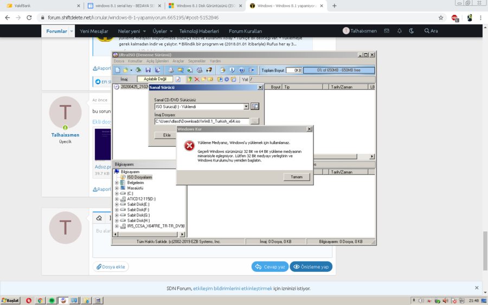Screen dimensions: 488x305
Task: Click the image properties checkmark document icon
Action: pos(178,79)
